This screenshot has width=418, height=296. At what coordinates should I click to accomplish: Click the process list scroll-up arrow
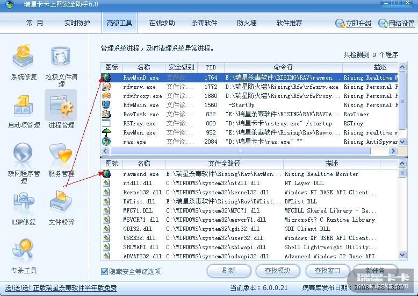coord(402,67)
